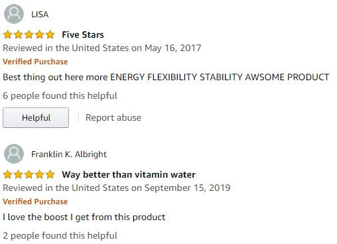337x244 pixels.
Task: Open the 'Five Stars' review title
Action: 83,34
